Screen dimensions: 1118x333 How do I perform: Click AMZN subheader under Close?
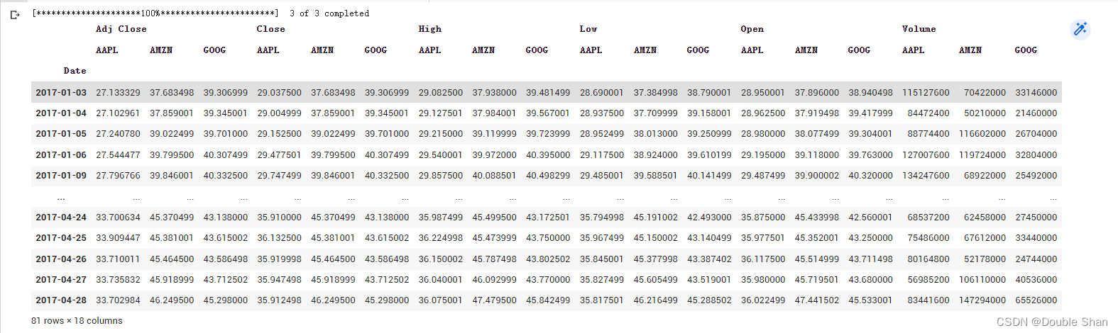(x=322, y=50)
